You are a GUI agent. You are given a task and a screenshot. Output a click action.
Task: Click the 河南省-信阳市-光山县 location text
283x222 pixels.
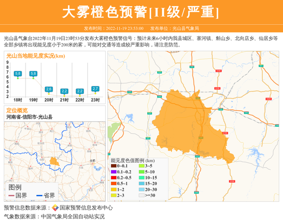tap(29, 117)
